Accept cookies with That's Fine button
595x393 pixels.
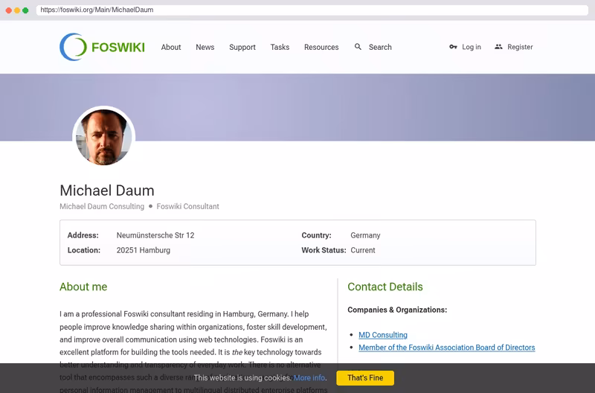tap(365, 378)
